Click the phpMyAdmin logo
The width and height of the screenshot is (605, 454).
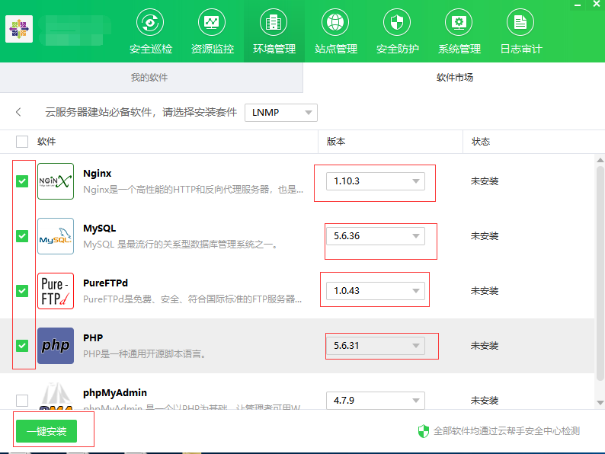(x=56, y=396)
